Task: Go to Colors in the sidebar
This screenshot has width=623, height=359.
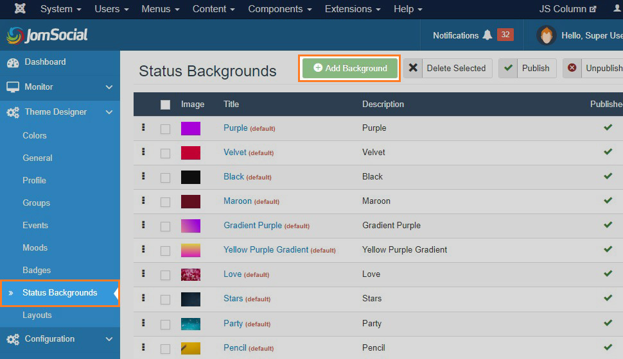Action: point(35,136)
